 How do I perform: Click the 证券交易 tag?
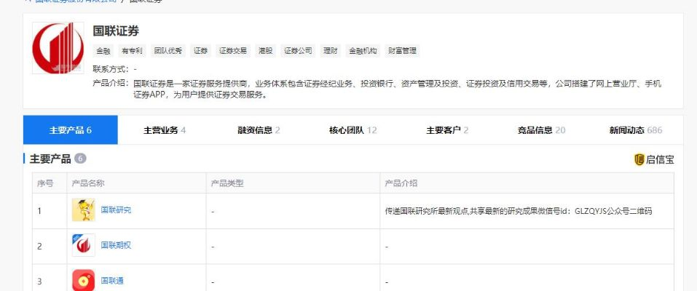point(233,51)
